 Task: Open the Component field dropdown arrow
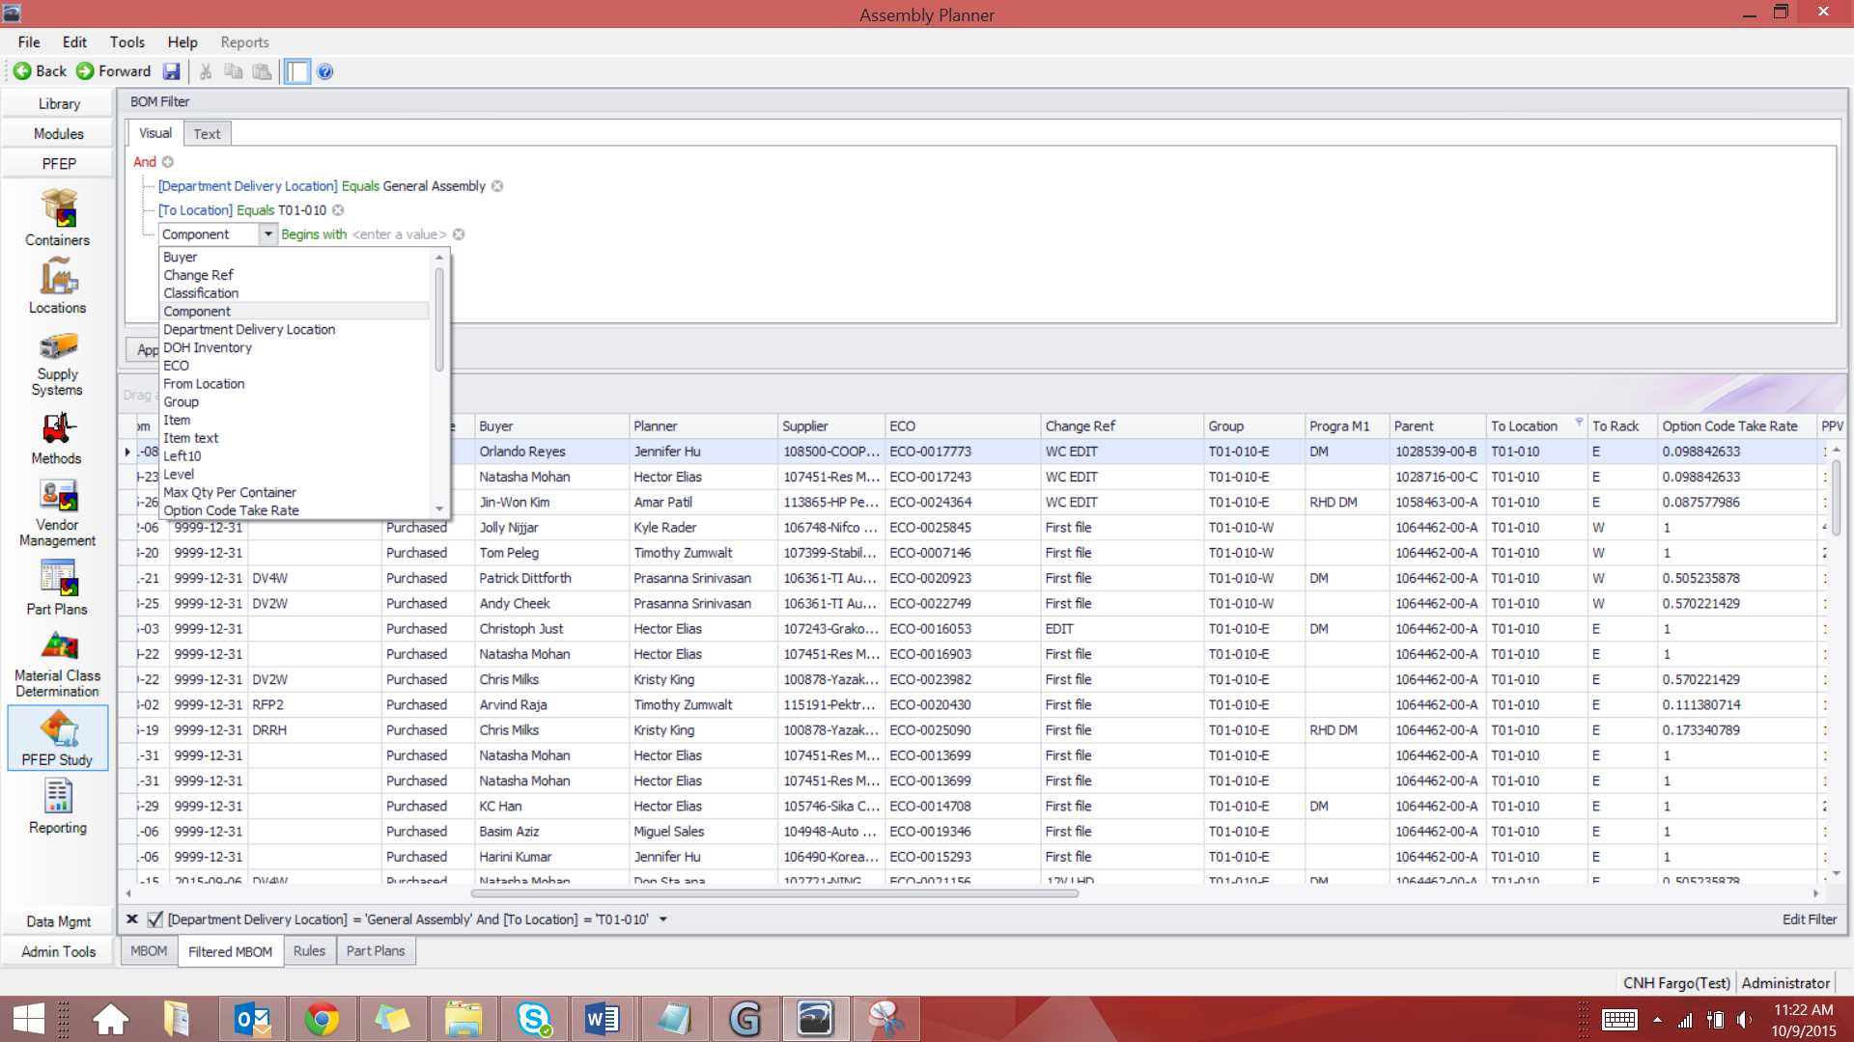point(267,234)
